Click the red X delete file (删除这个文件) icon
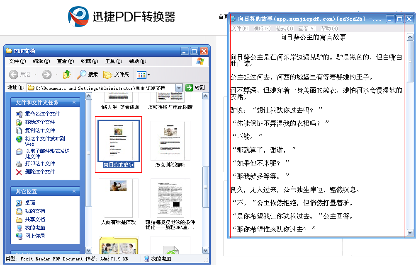Viewport: 416px width, 265px height. click(x=19, y=172)
